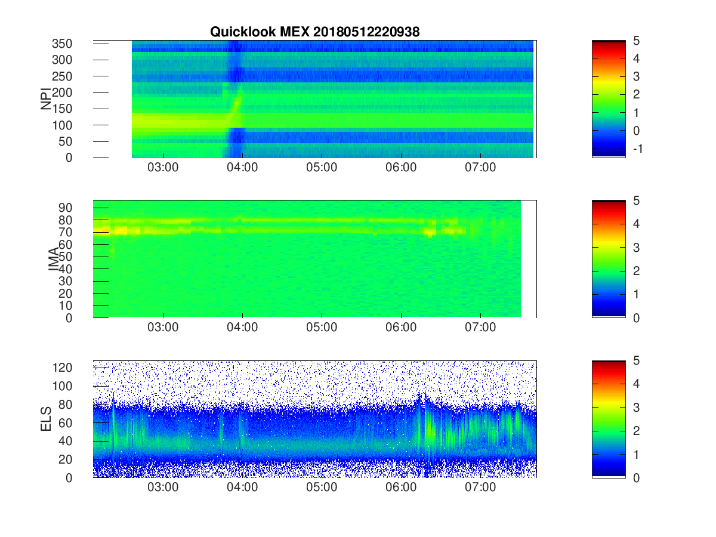
Task: Click the 07:00 time label under NPI plot
Action: (x=480, y=168)
